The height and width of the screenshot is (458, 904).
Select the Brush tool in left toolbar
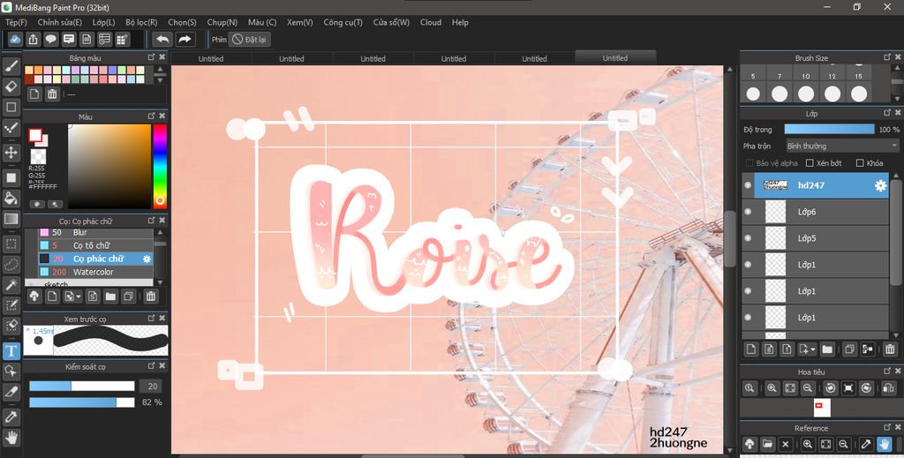(11, 65)
